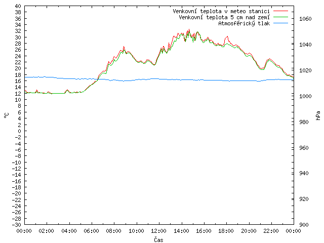Click the x-axis title 'Čas'
This screenshot has width=324, height=243.
click(158, 239)
